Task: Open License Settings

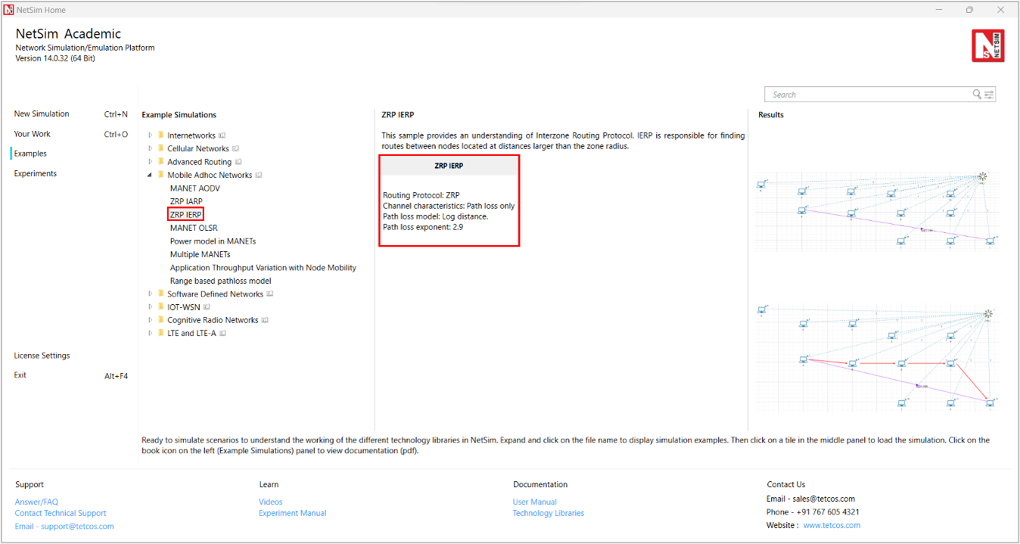Action: tap(42, 356)
